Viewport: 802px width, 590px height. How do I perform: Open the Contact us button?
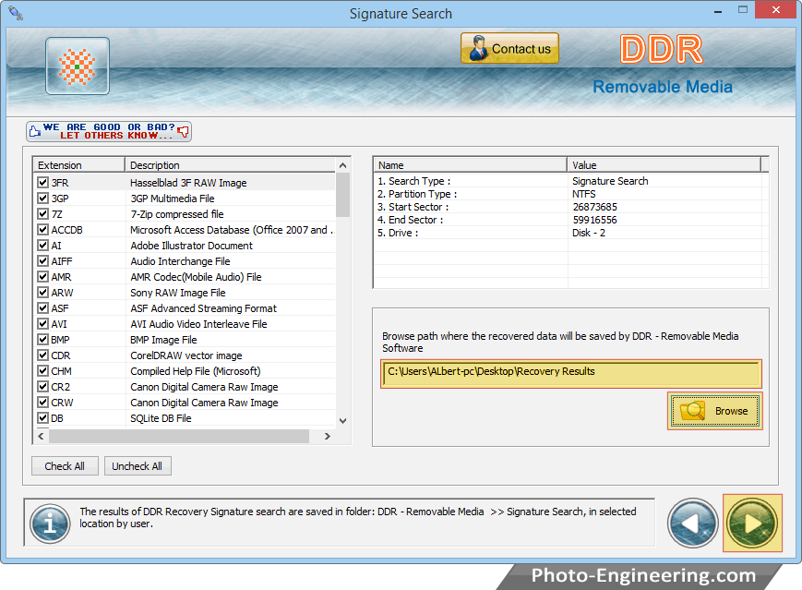tap(509, 49)
